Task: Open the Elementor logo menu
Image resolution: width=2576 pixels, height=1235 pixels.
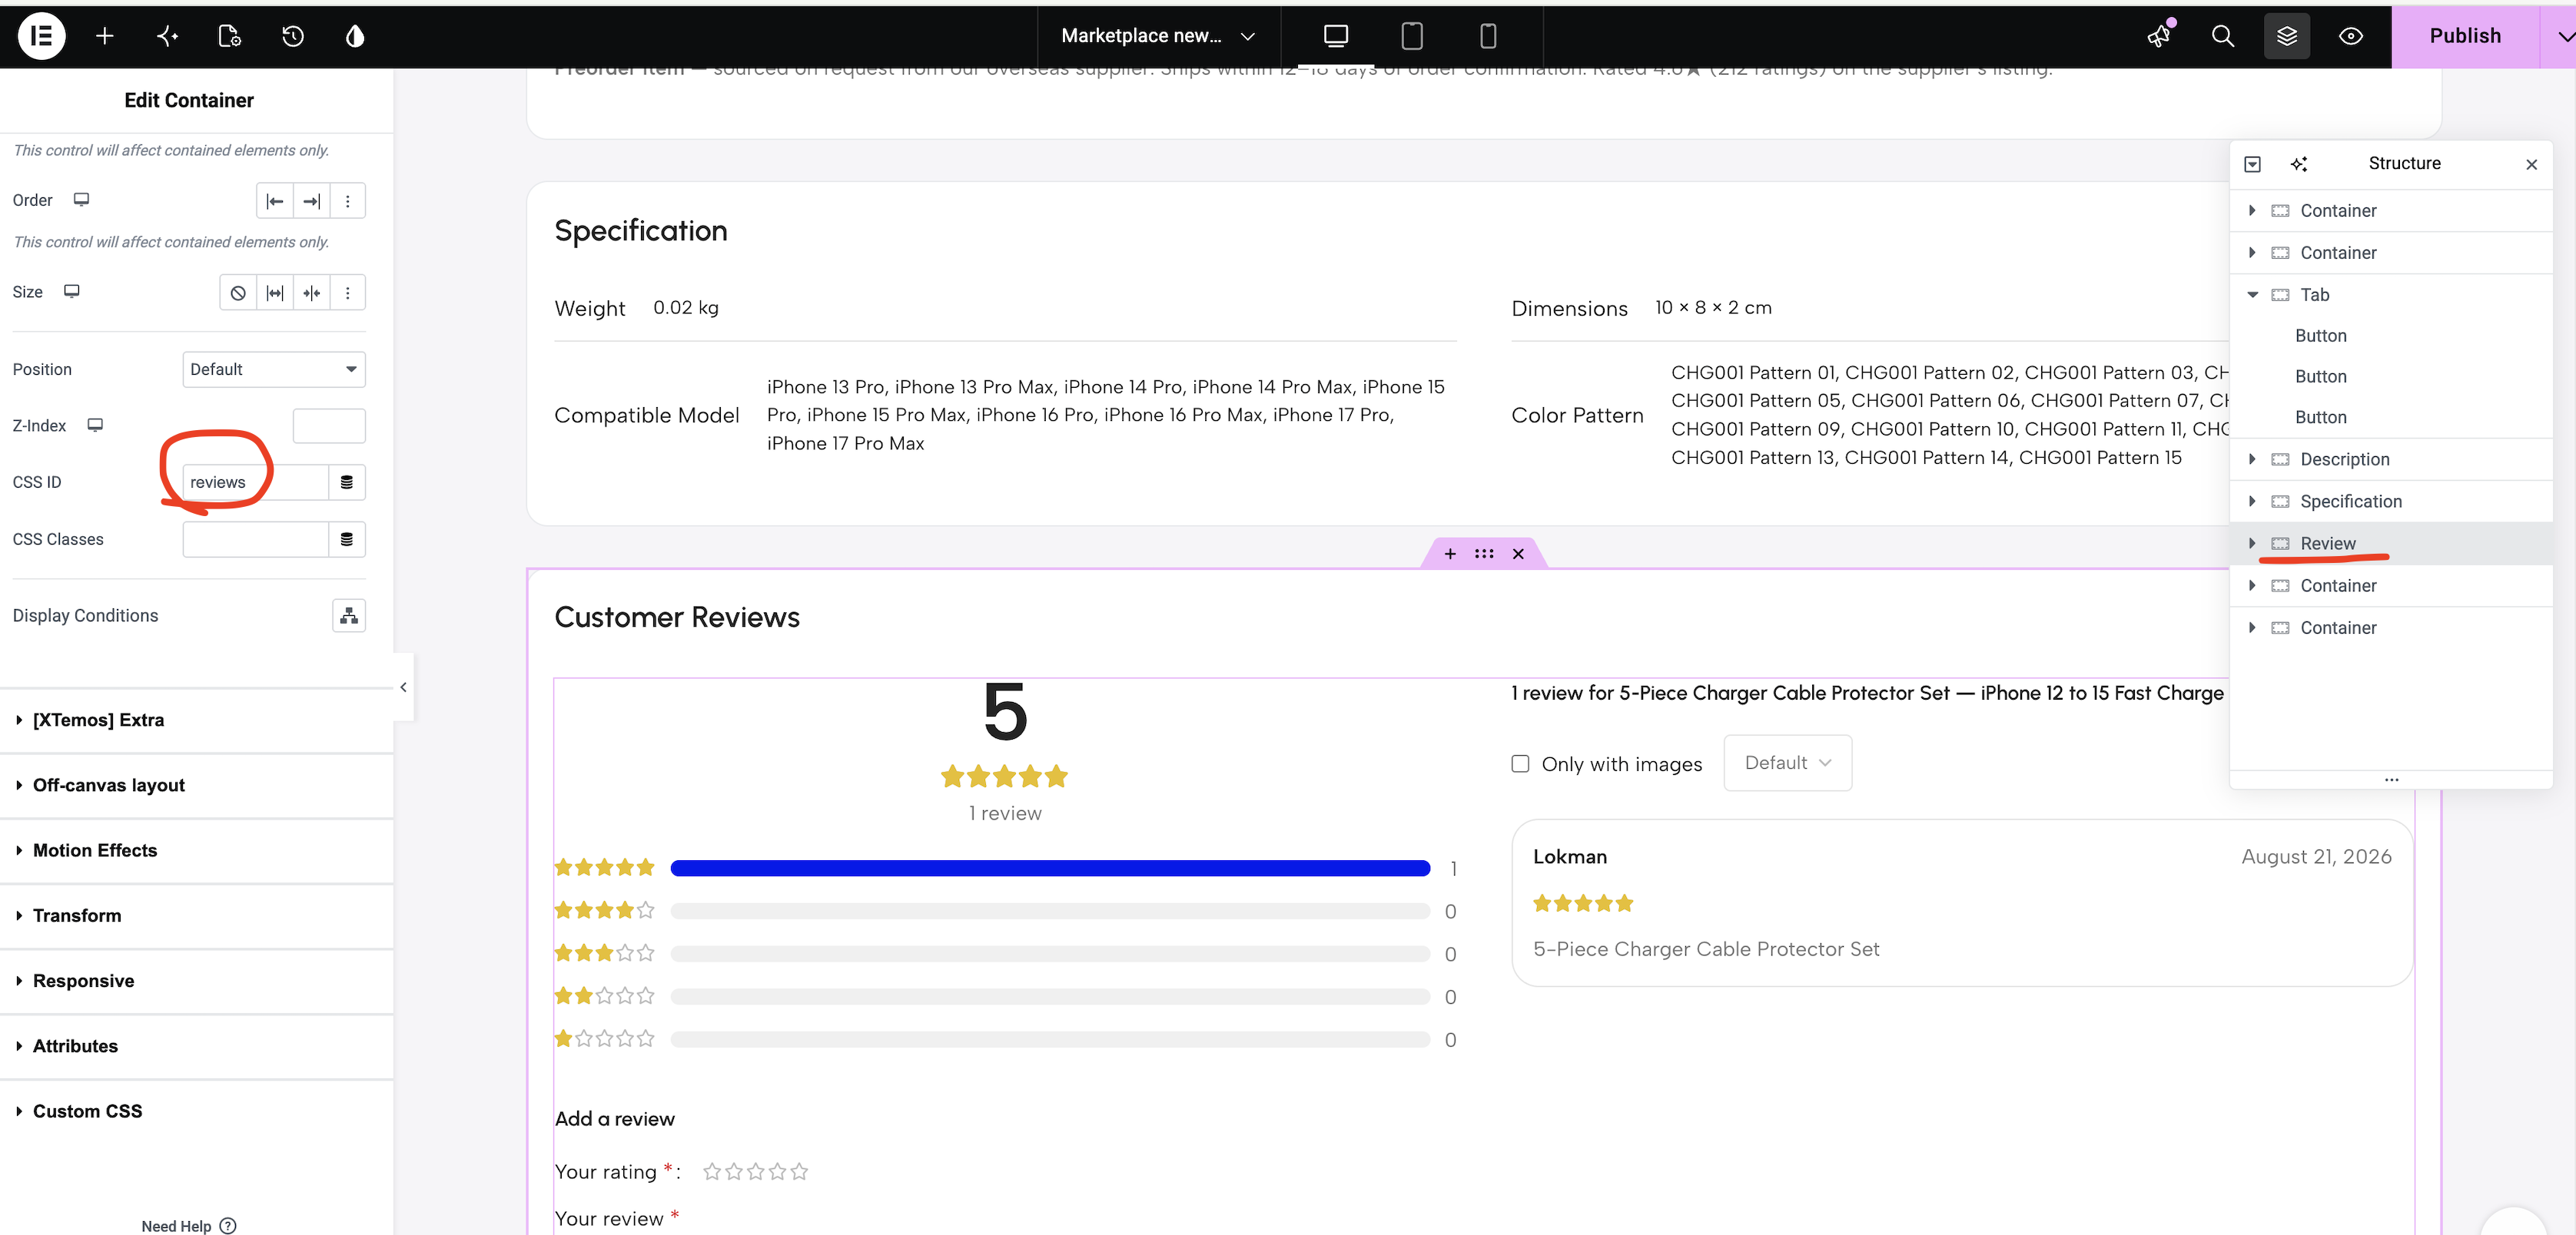Action: pyautogui.click(x=42, y=36)
